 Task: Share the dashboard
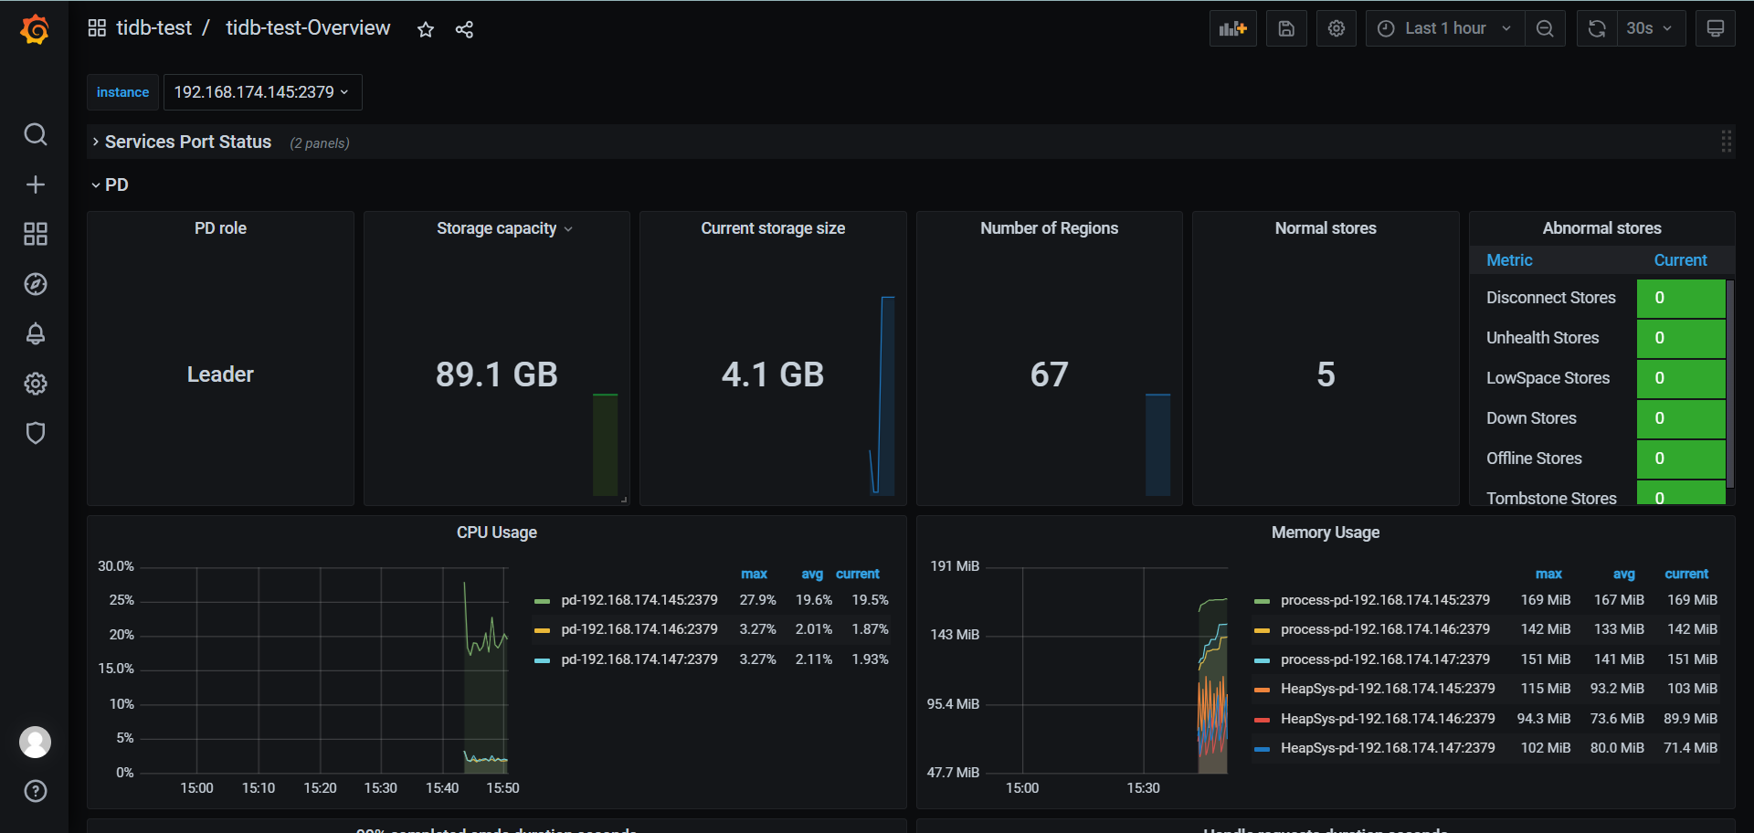(x=464, y=29)
